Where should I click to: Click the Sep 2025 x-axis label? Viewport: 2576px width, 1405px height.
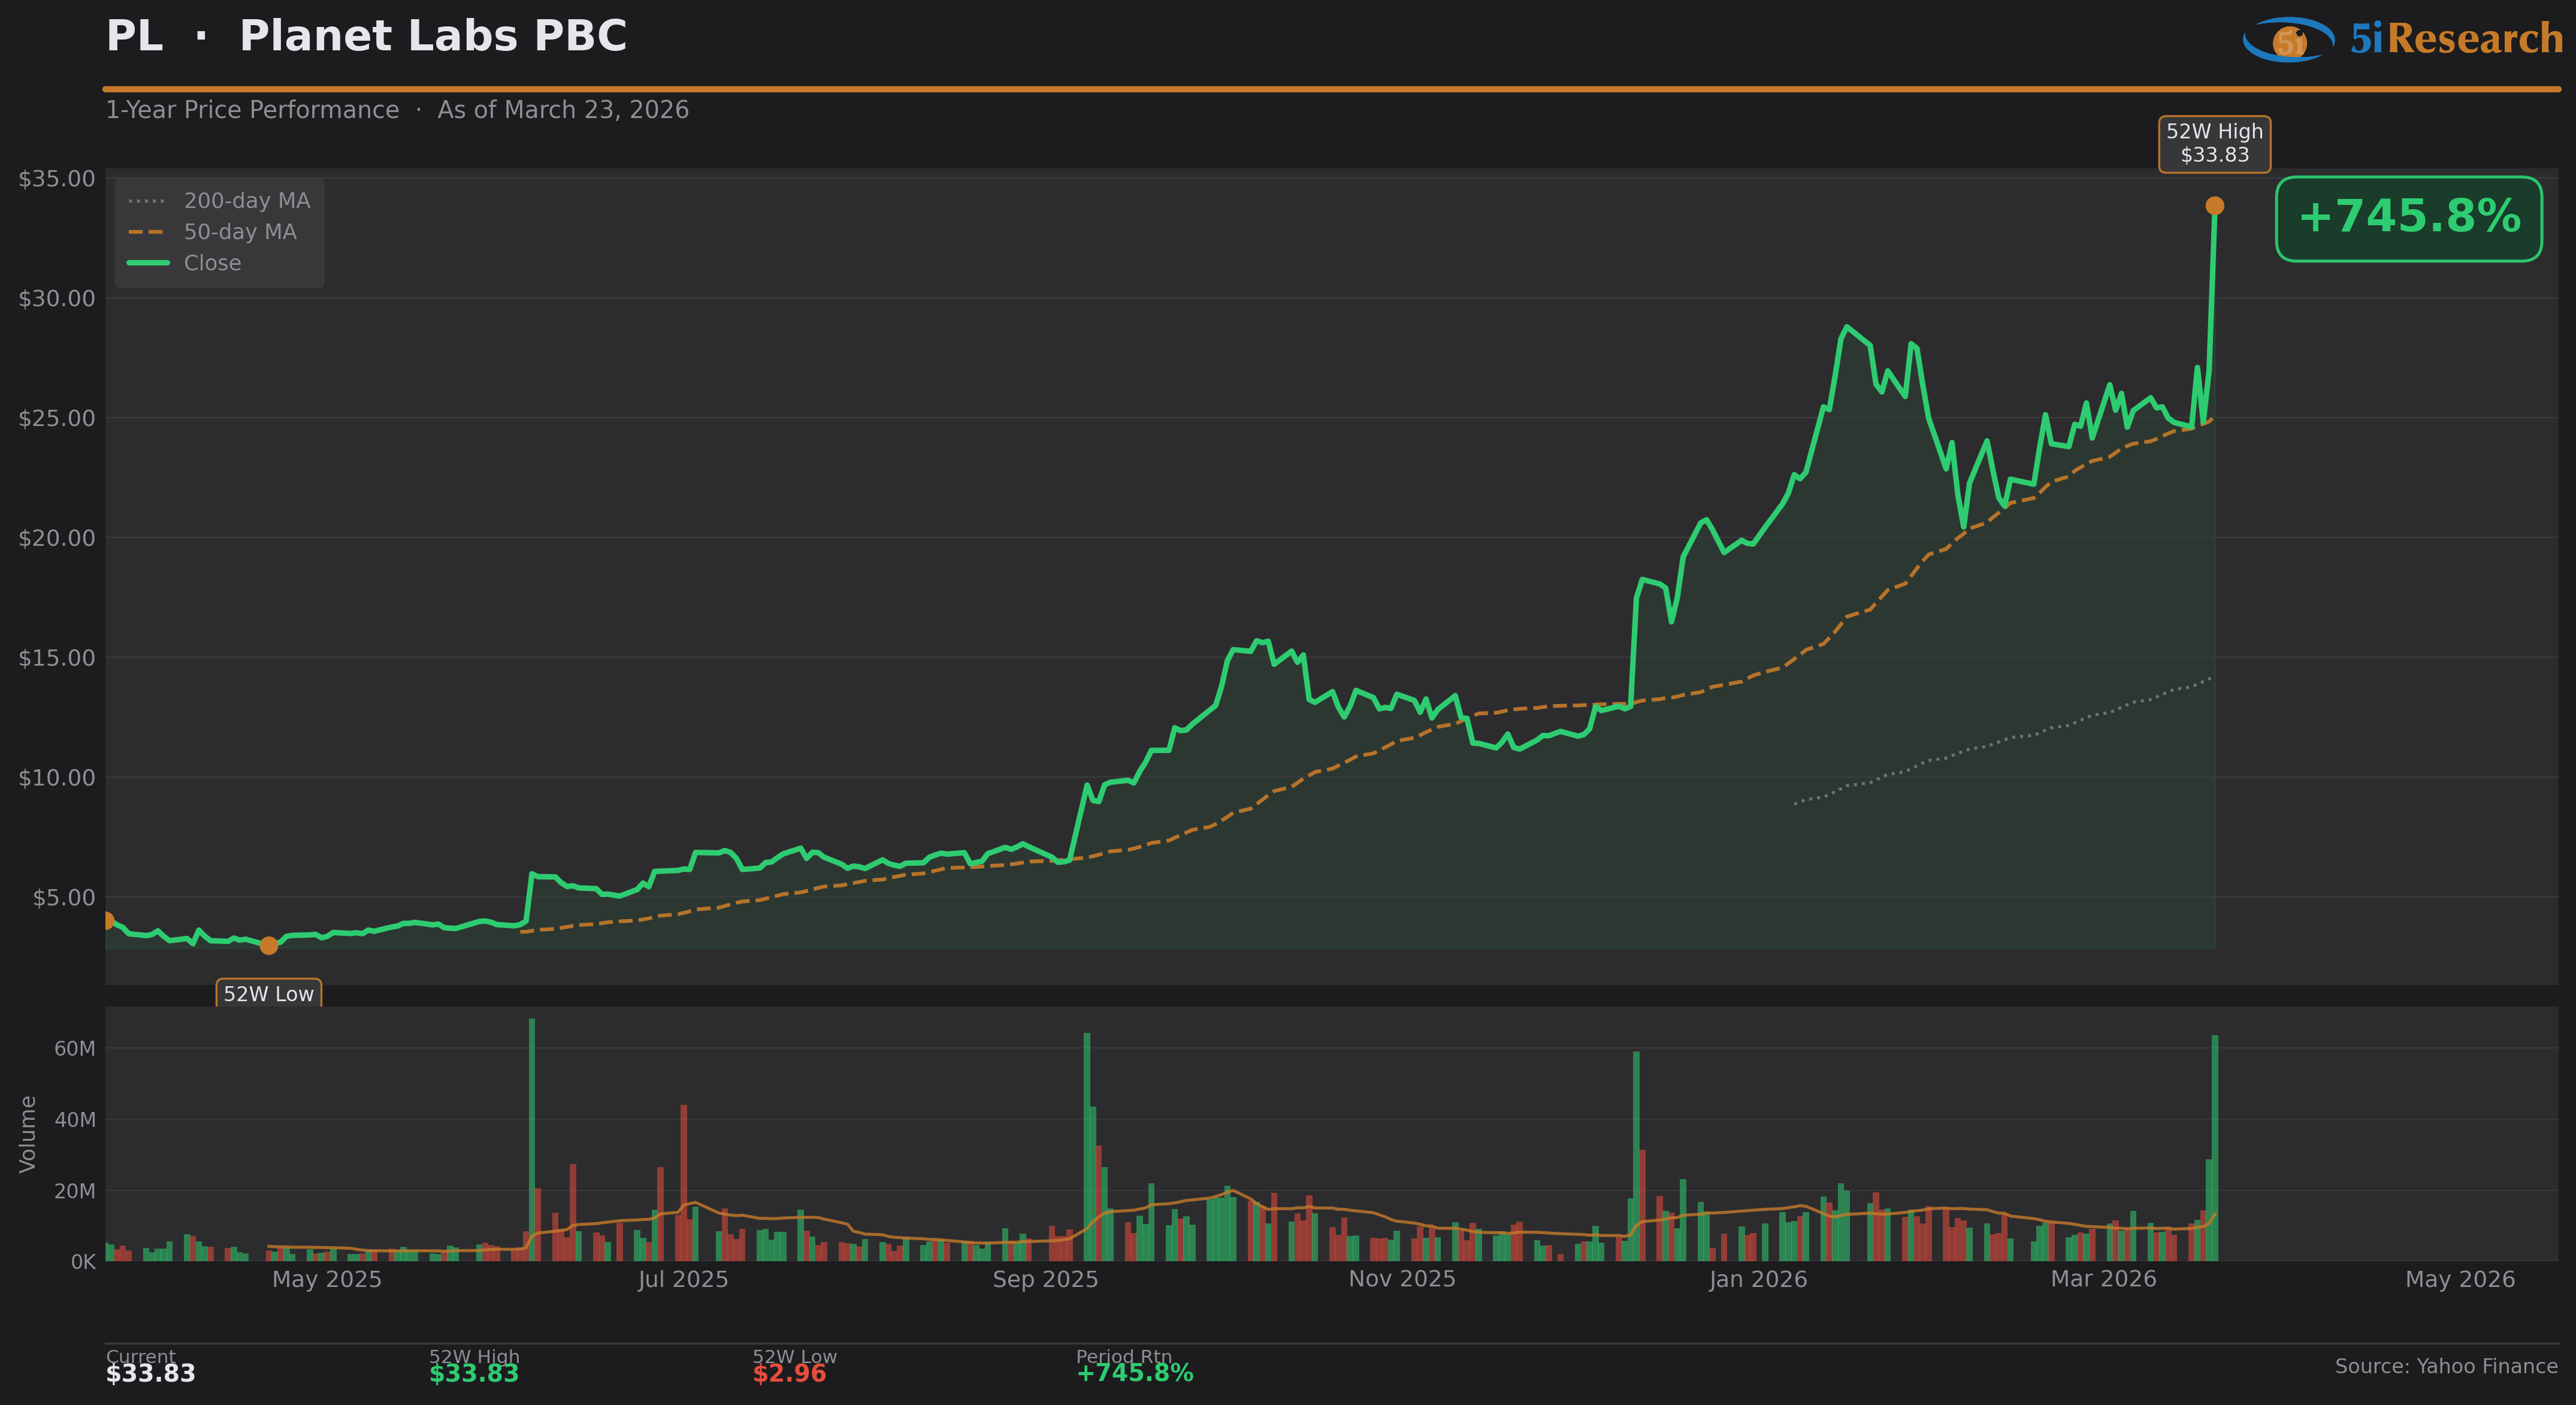1045,1279
